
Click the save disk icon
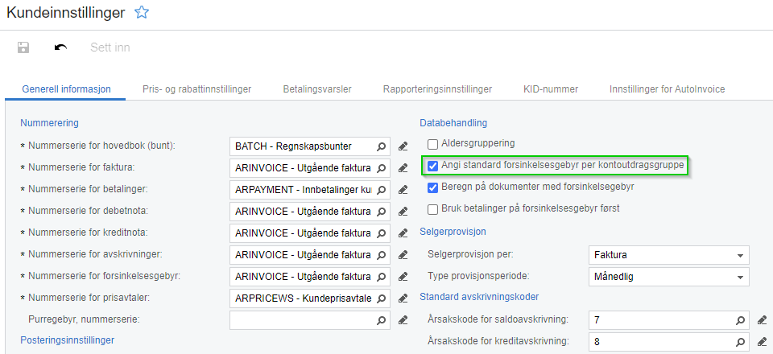[x=23, y=47]
